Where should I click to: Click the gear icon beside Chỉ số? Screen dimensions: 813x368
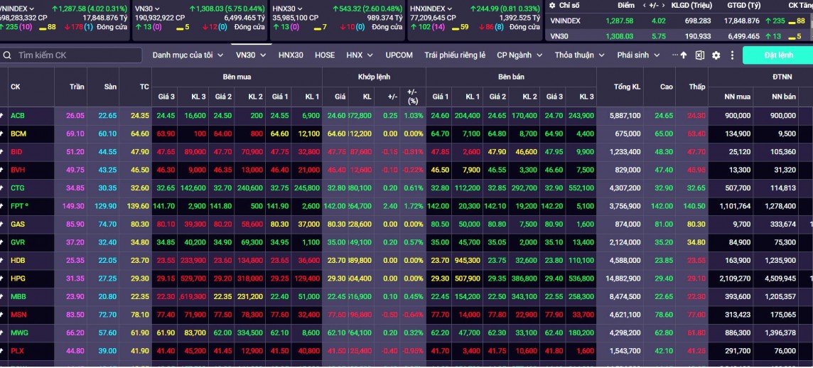coord(554,6)
